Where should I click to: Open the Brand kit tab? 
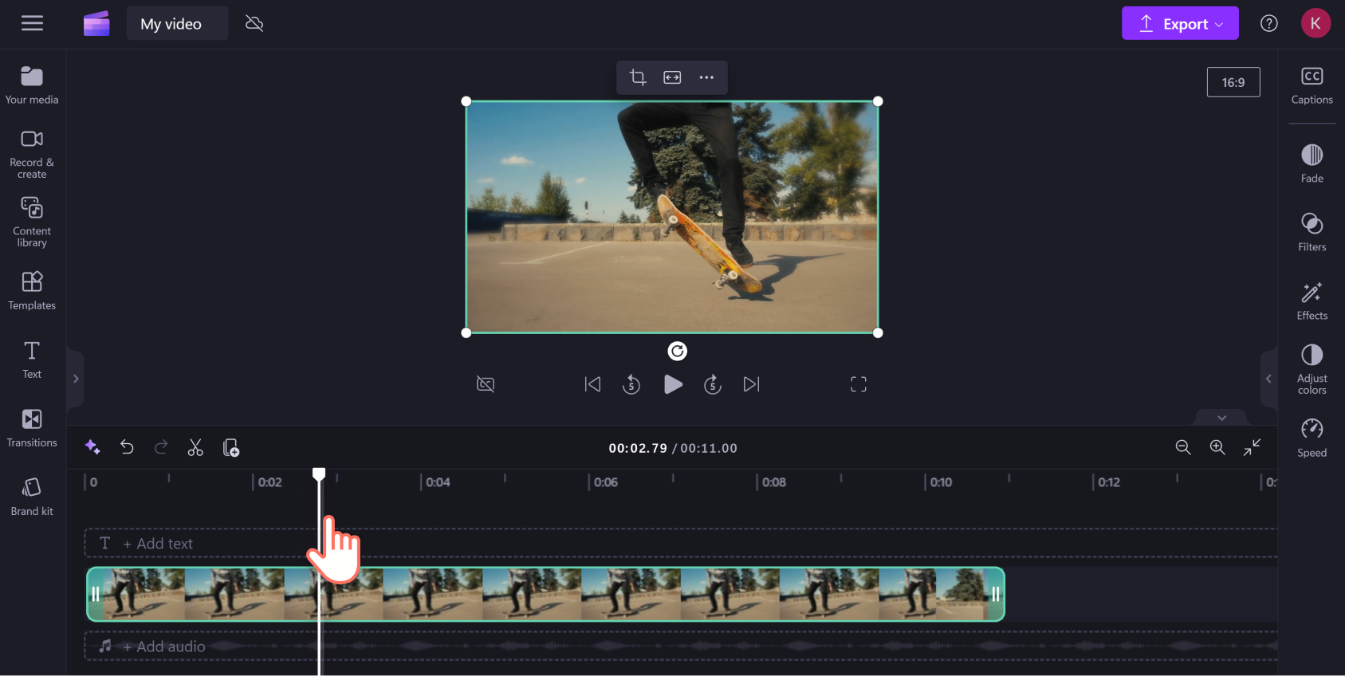point(32,497)
